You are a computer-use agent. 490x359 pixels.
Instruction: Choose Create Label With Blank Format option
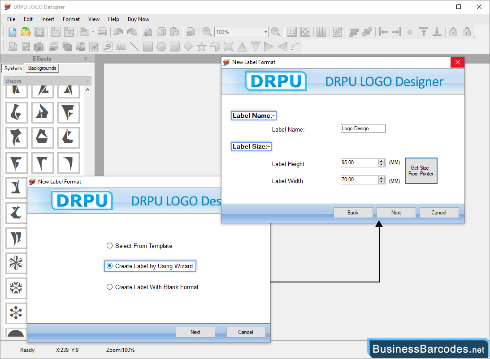[152, 287]
